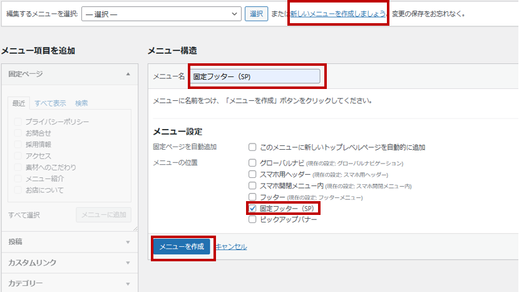Click the メニューに追加 button
The image size is (519, 292).
103,215
